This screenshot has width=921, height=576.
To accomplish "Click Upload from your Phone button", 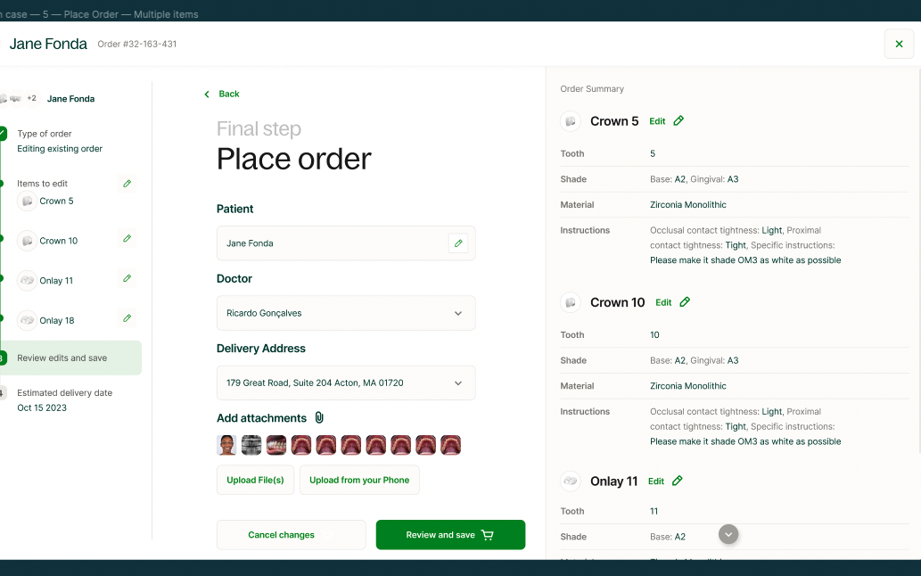I will [359, 480].
